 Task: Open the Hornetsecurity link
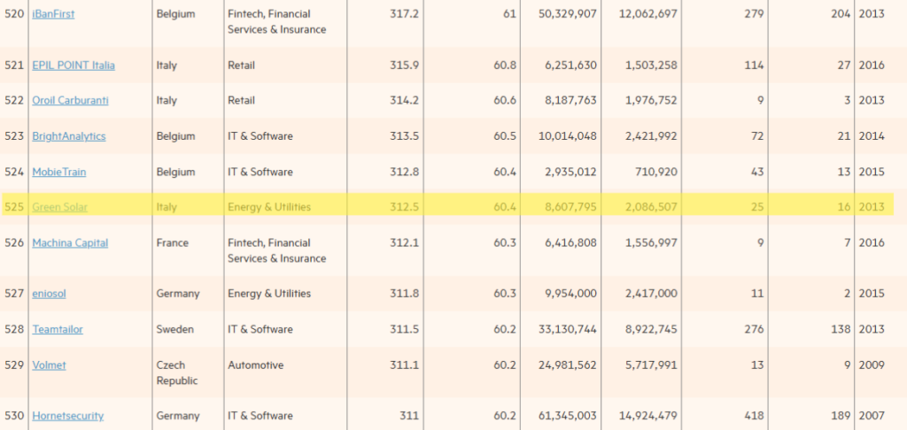(x=67, y=416)
